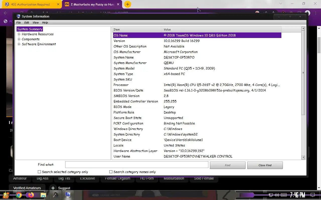Screen dimensions: 321x200
Task: Select the SMBIOS Version row
Action: [197, 96]
